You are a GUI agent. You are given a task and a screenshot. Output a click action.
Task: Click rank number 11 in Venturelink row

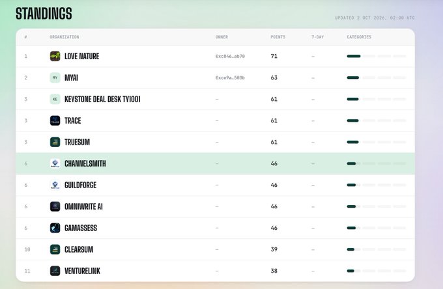27,271
